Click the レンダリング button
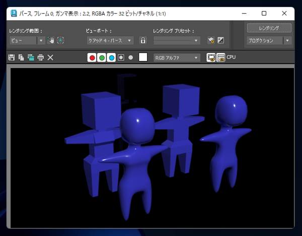Viewport: 302px width, 236px height. pyautogui.click(x=269, y=28)
